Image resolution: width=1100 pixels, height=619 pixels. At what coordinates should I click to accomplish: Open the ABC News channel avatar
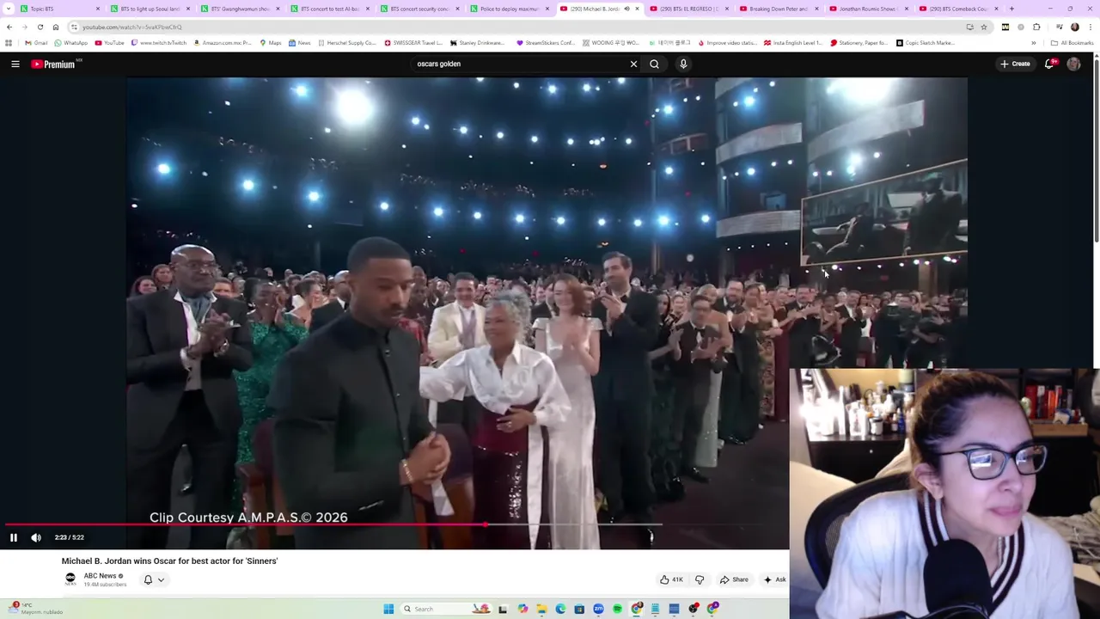(70, 579)
